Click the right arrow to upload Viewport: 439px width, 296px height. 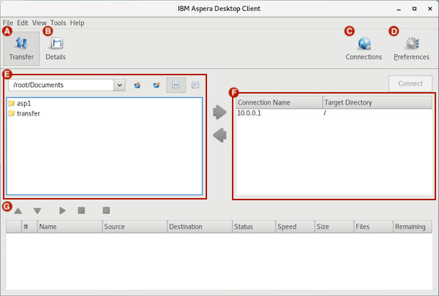point(219,113)
